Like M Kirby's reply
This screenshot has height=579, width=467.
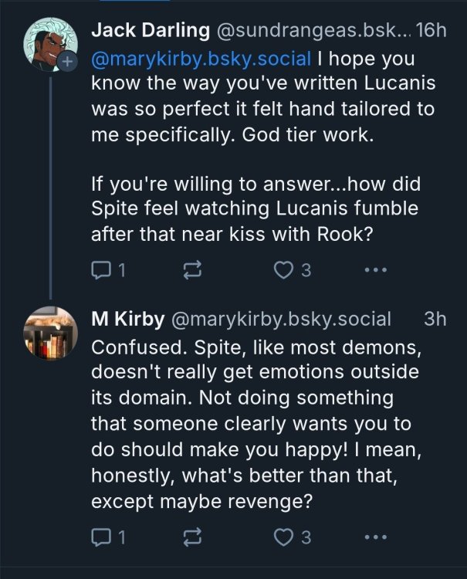click(285, 537)
